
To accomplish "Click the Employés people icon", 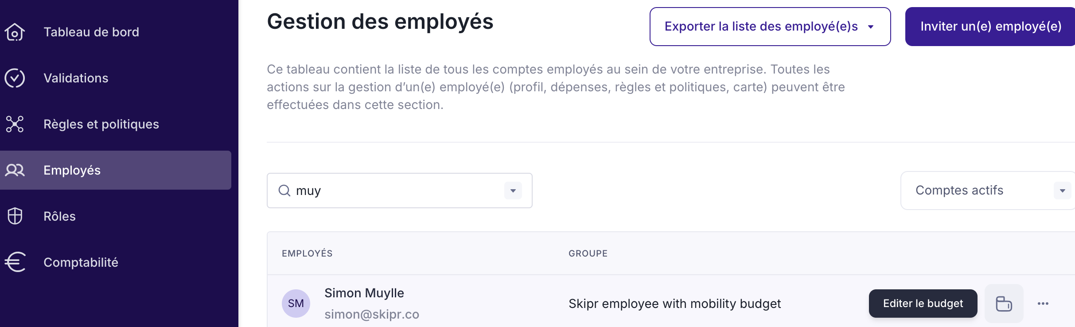I will (x=15, y=170).
